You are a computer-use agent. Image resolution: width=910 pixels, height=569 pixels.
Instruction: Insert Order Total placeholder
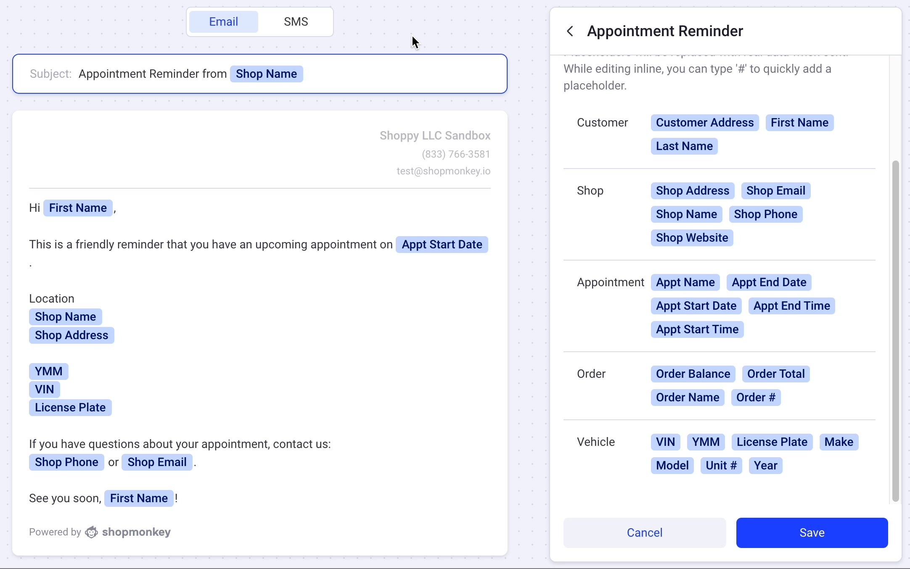point(776,374)
